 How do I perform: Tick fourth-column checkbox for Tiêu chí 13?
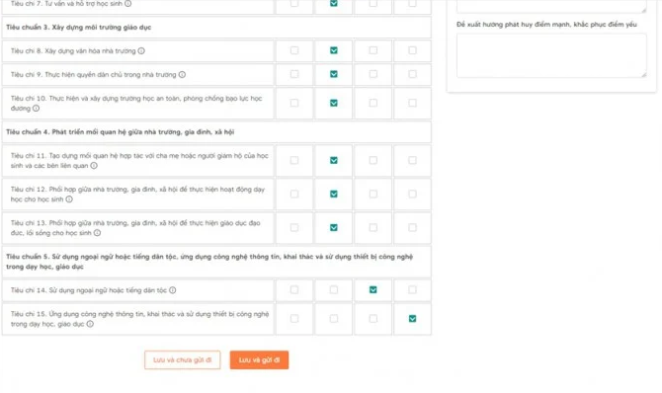pyautogui.click(x=412, y=227)
